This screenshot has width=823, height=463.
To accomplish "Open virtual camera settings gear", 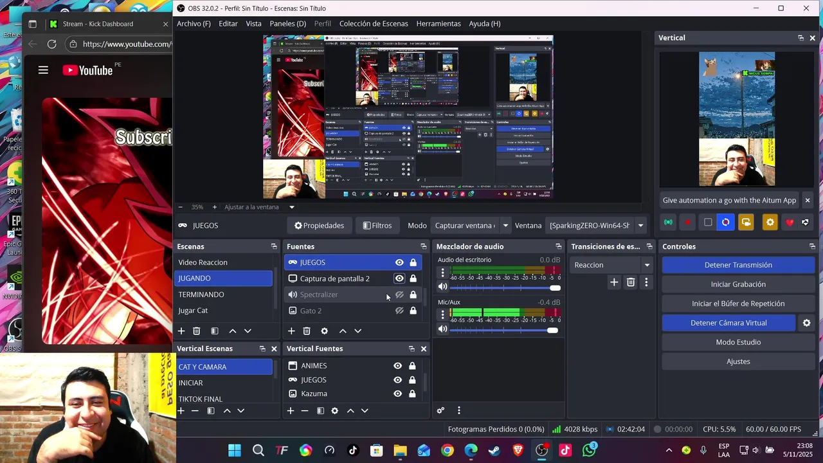I will point(806,323).
